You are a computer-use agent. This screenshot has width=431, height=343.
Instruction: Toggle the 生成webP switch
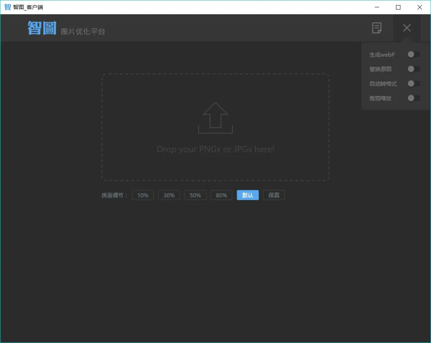414,54
